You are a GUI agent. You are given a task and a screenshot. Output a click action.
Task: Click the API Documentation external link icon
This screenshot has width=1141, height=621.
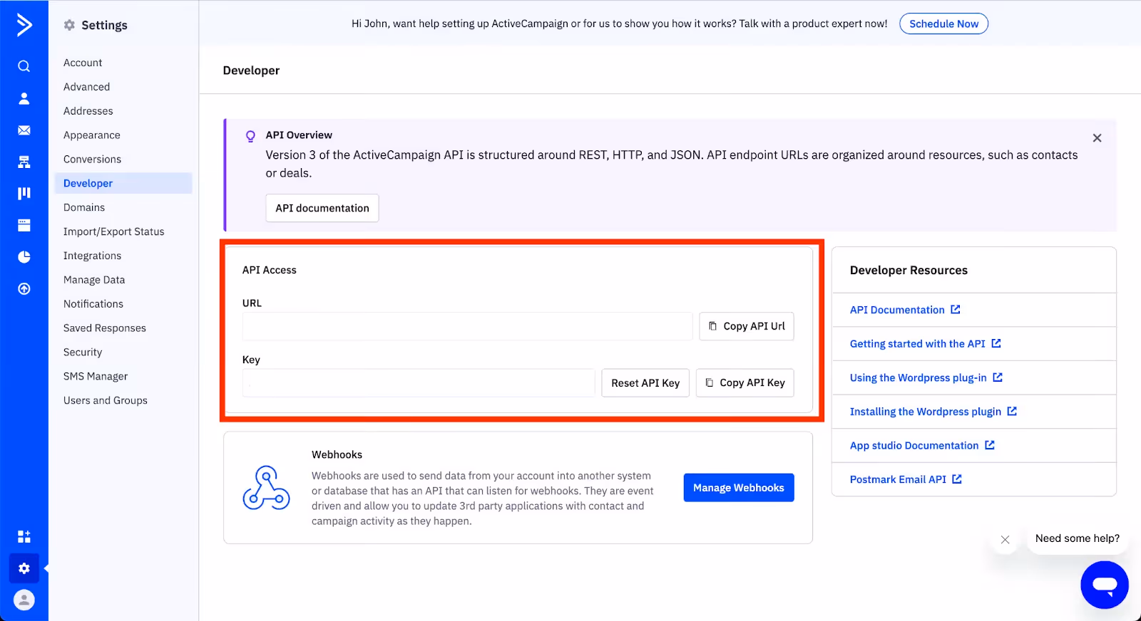pyautogui.click(x=956, y=309)
